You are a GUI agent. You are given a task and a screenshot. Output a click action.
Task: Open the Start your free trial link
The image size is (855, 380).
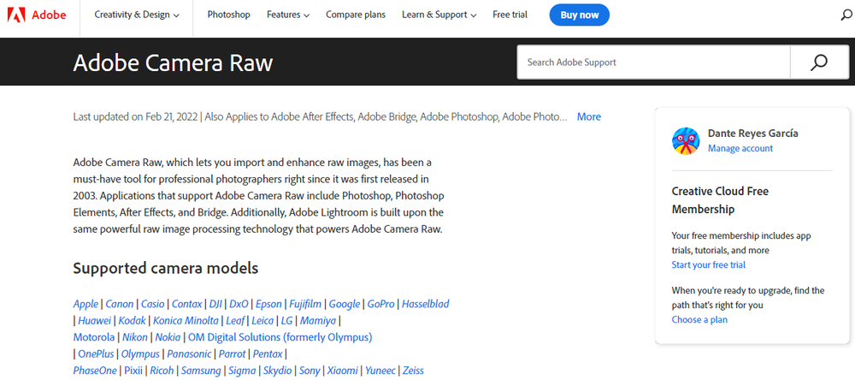coord(708,264)
